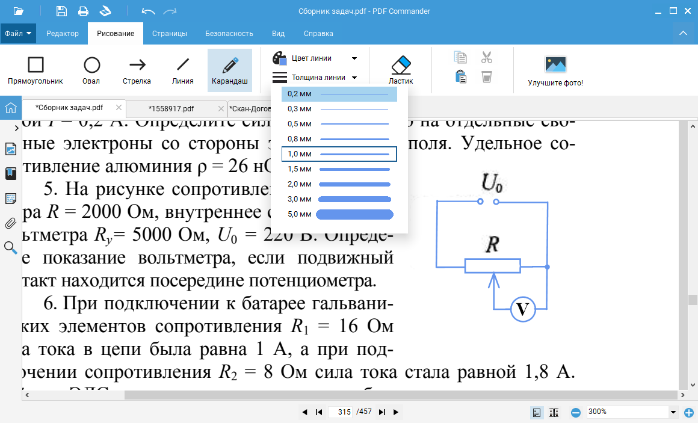698x423 pixels.
Task: Switch to the Редактор tab
Action: pyautogui.click(x=63, y=34)
